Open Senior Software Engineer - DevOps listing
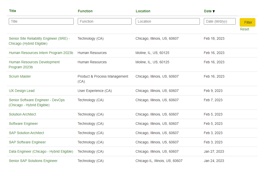274x169 pixels. (x=37, y=102)
